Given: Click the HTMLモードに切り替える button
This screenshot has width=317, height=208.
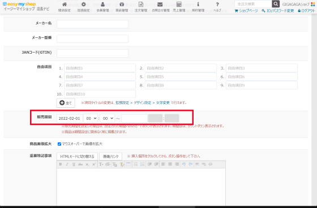Looking at the screenshot, I should [77, 157].
